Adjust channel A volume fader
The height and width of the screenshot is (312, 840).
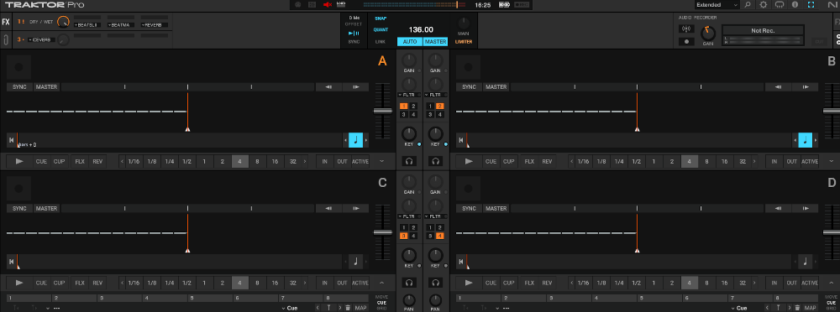tap(382, 111)
